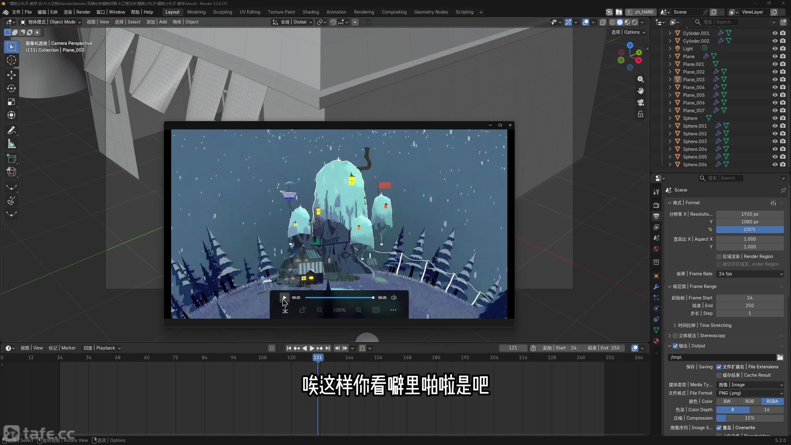Toggle the camera view icon

[x=641, y=102]
